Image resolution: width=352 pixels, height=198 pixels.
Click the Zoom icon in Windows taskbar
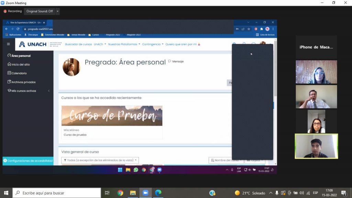click(145, 193)
